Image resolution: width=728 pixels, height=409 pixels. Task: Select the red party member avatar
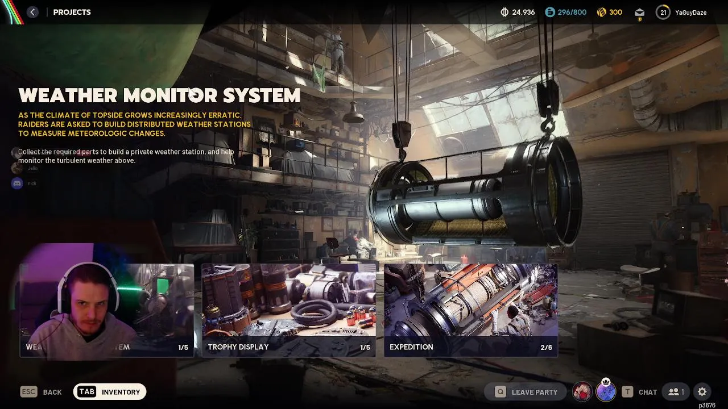[582, 391]
